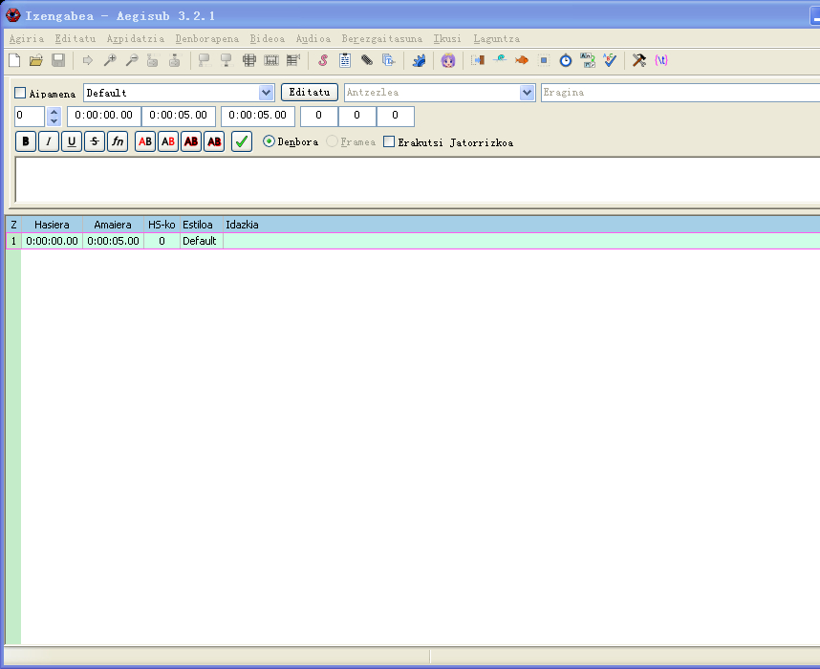This screenshot has height=669, width=820.
Task: Open the Berezgaitasuna menu
Action: 381,39
